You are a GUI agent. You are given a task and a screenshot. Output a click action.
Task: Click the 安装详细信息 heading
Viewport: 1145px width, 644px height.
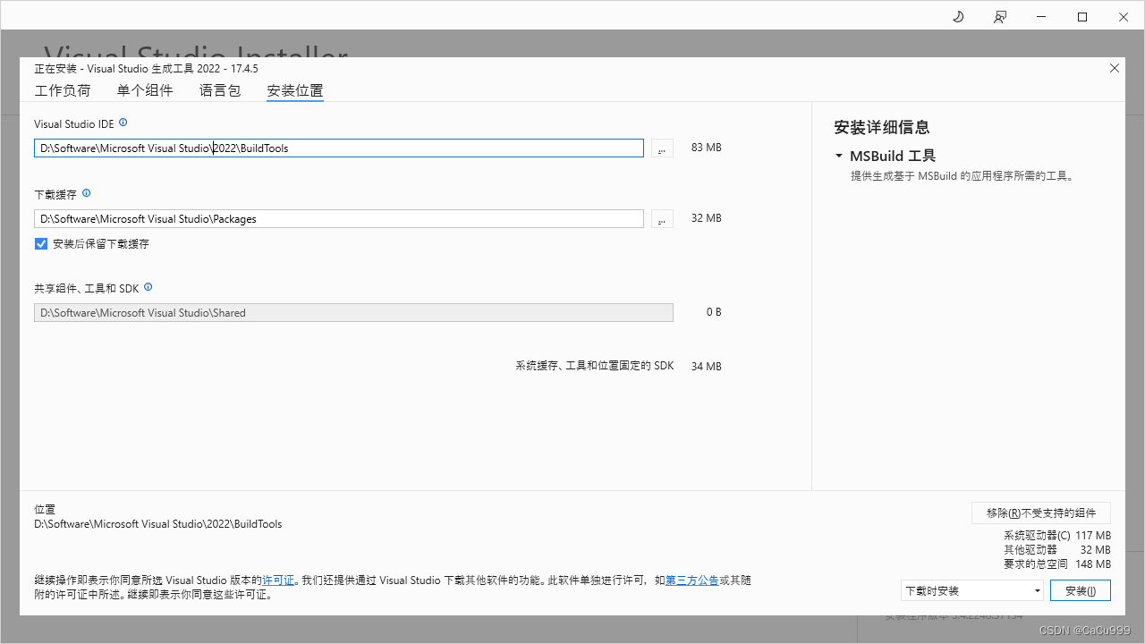click(x=882, y=127)
